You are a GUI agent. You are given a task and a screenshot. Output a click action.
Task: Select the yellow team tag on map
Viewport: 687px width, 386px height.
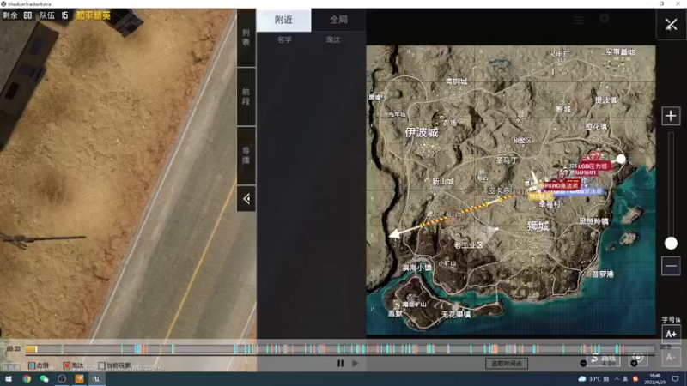[540, 197]
